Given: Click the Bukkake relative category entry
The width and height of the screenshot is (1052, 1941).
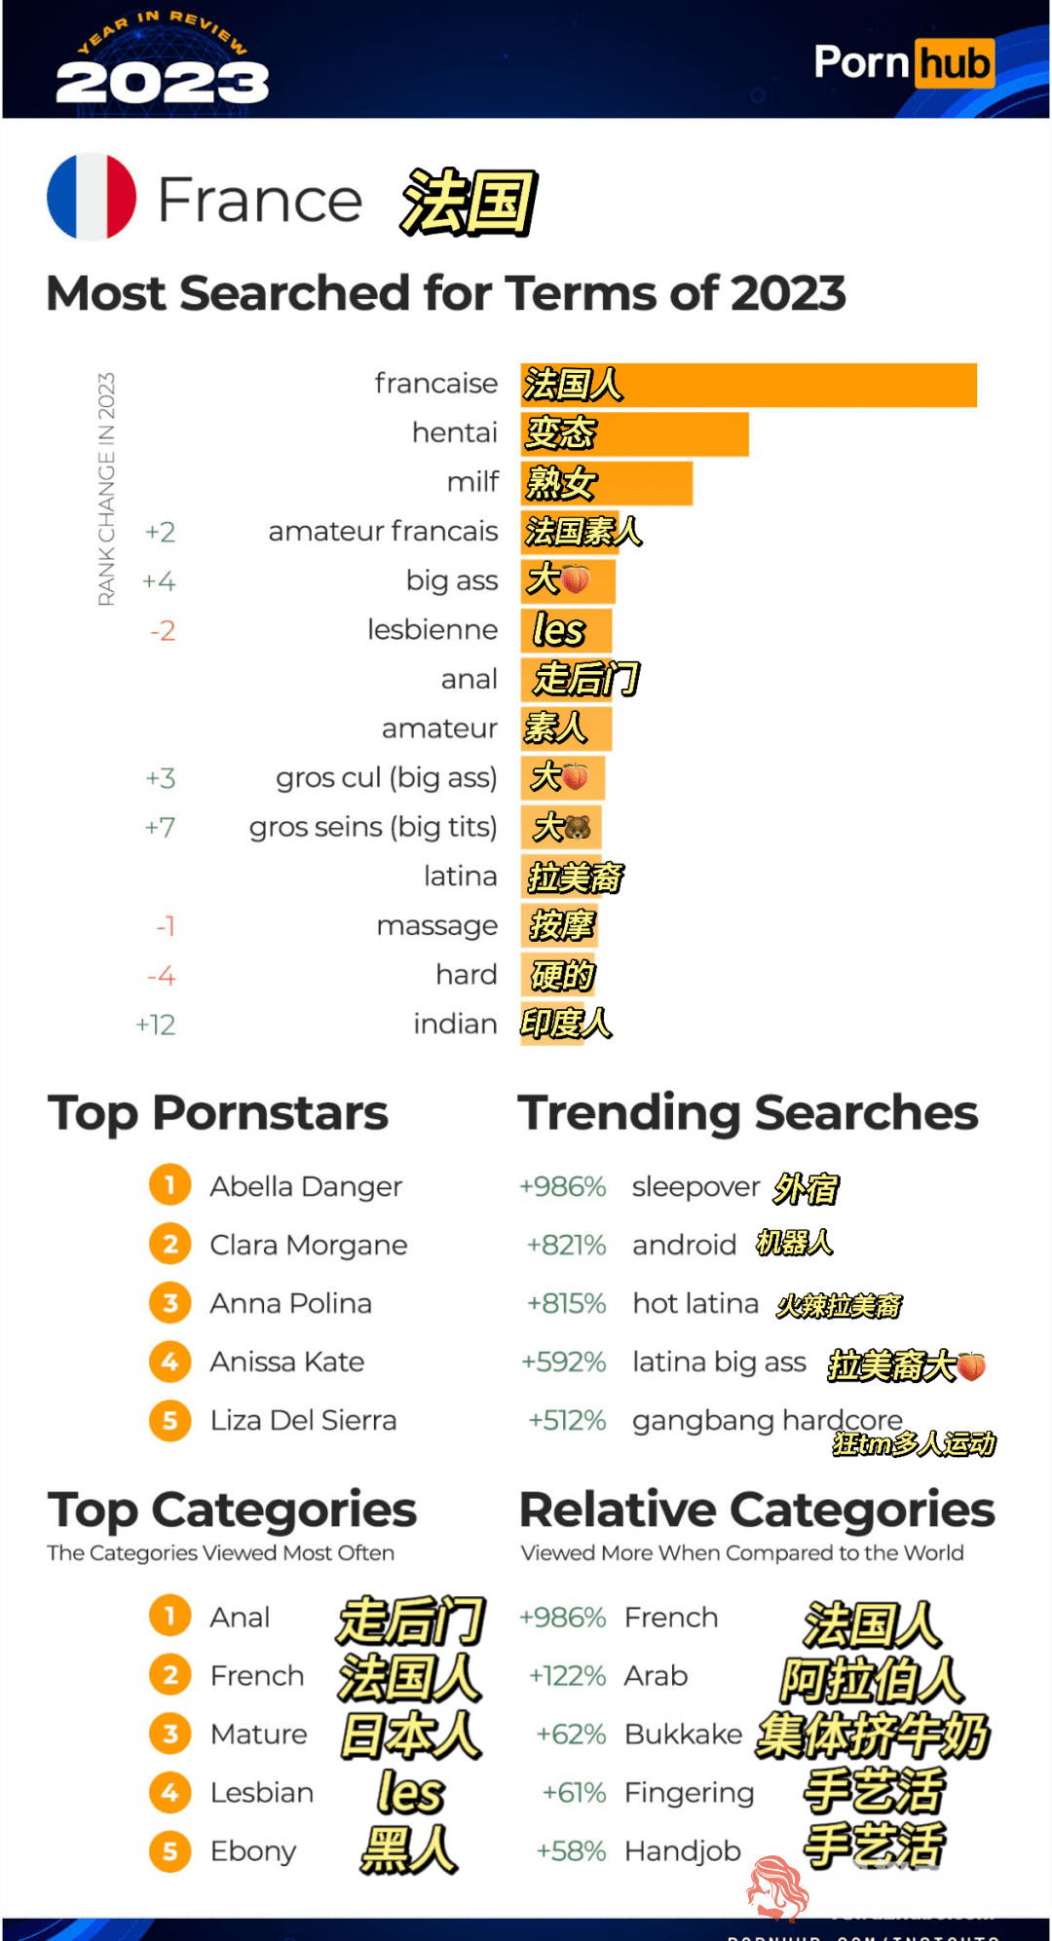Looking at the screenshot, I should 683,1734.
